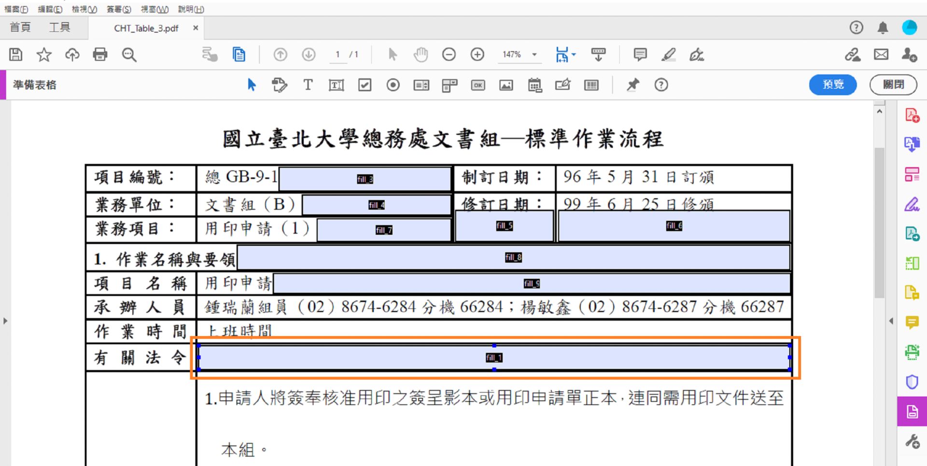927x466 pixels.
Task: Open the 檢視 menu
Action: click(x=84, y=9)
